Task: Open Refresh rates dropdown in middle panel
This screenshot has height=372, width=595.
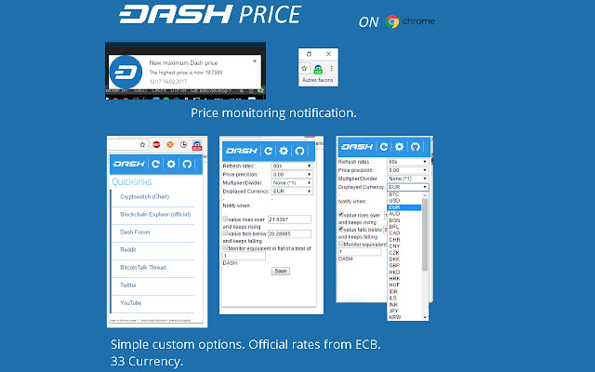Action: [x=292, y=166]
